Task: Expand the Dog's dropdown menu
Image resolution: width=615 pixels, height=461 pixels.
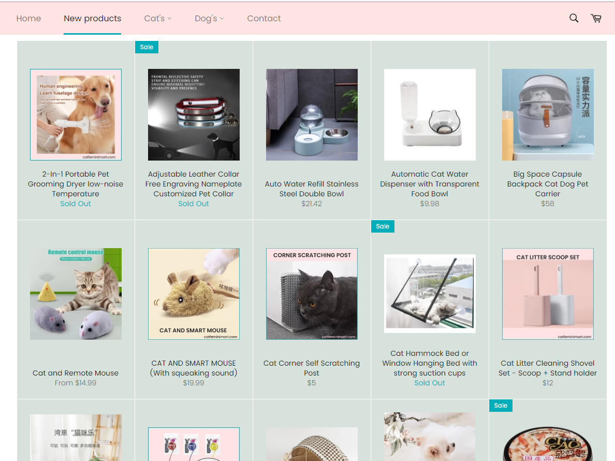Action: 209,19
